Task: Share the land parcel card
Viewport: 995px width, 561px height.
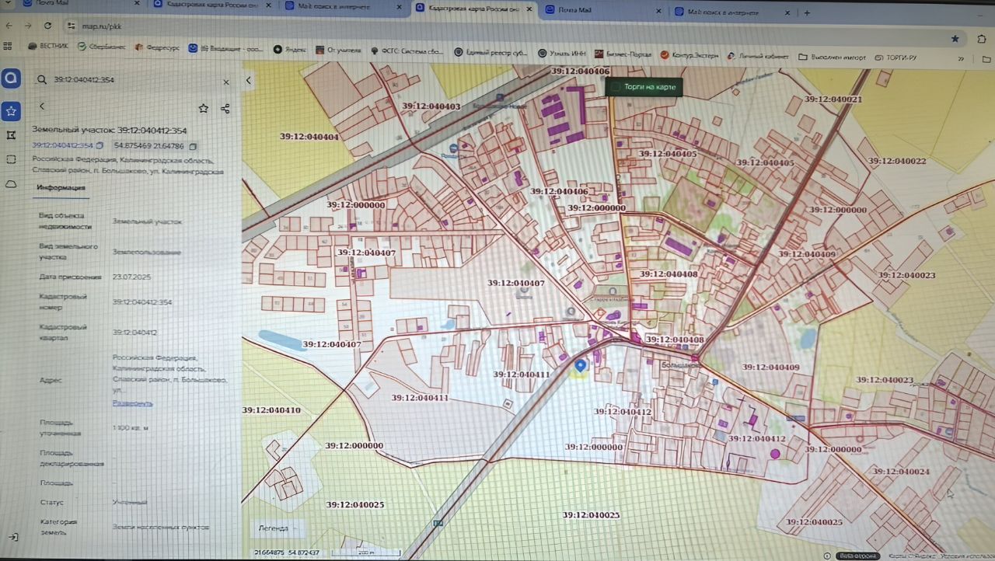Action: pos(225,109)
